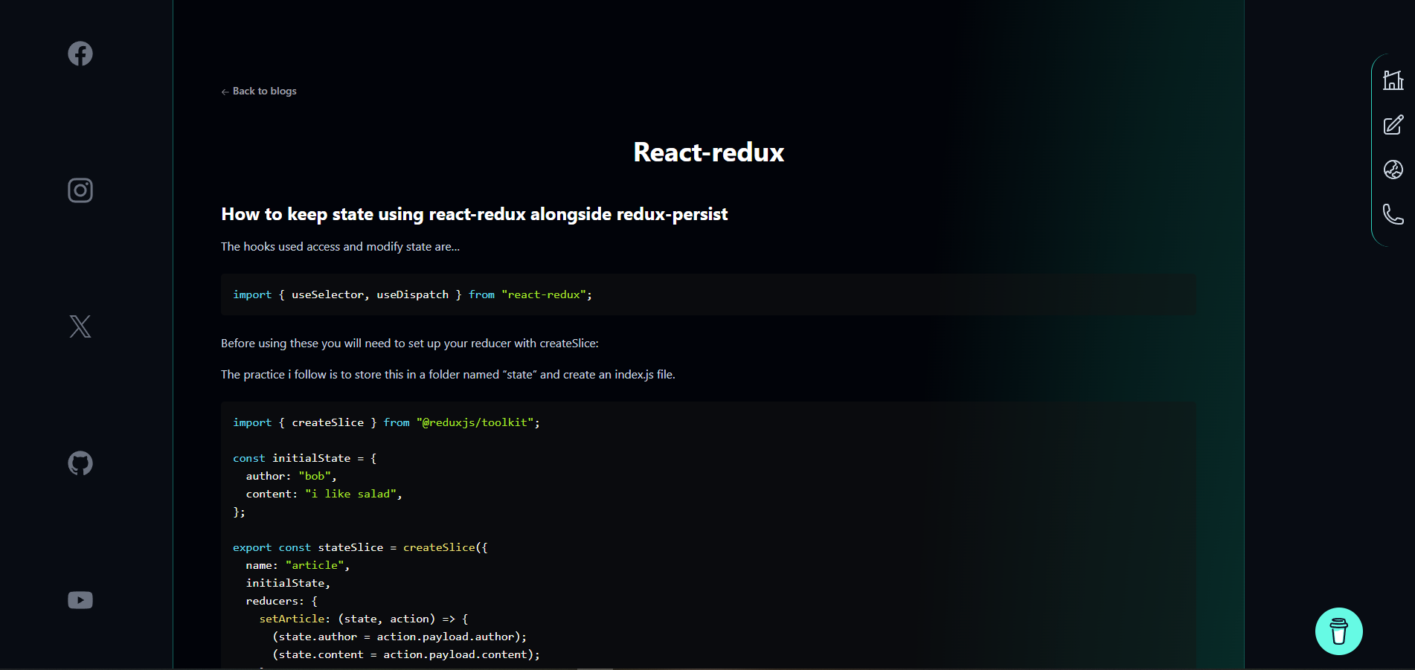Click code line 'content: "i like salad",'
Viewport: 1415px width, 670px height.
coord(324,494)
